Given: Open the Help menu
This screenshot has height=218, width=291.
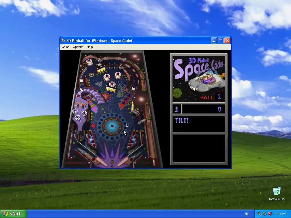Looking at the screenshot, I should pyautogui.click(x=90, y=47).
